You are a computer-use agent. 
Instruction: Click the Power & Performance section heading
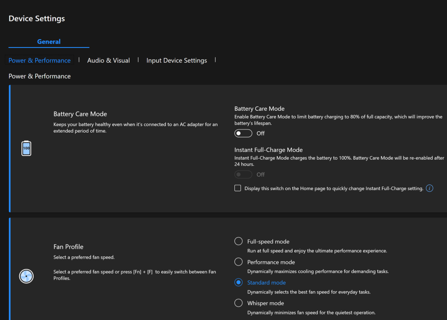click(x=40, y=76)
